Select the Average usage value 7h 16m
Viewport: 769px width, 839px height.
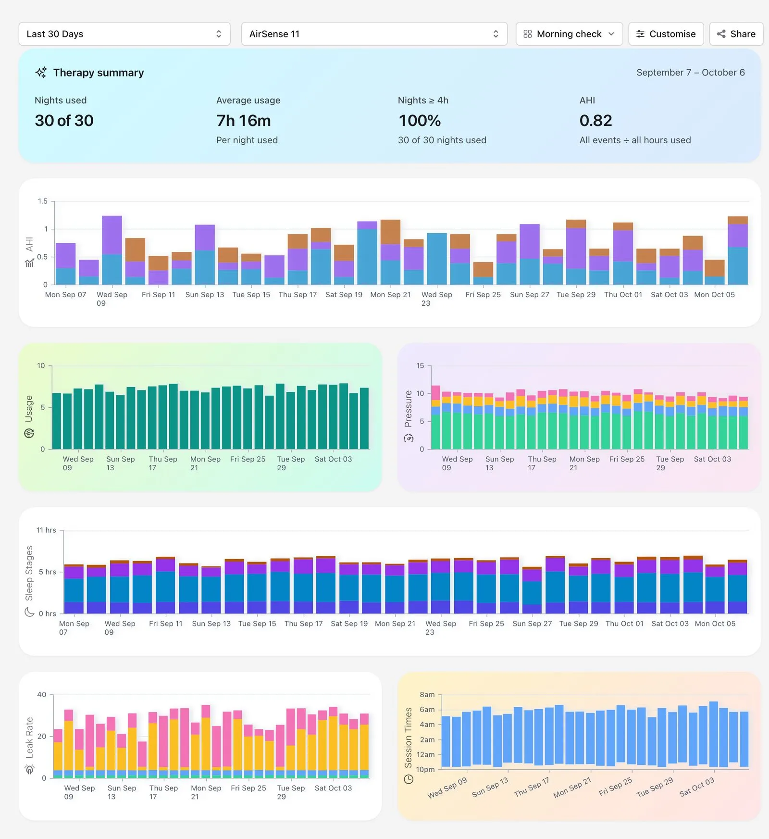[x=244, y=121]
